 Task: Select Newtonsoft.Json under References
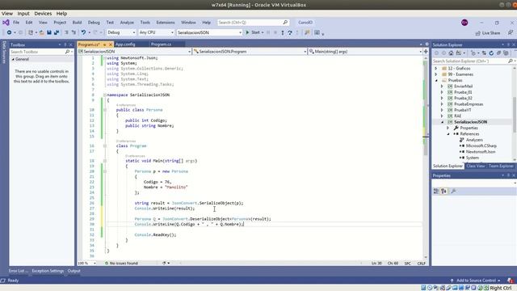[481, 152]
